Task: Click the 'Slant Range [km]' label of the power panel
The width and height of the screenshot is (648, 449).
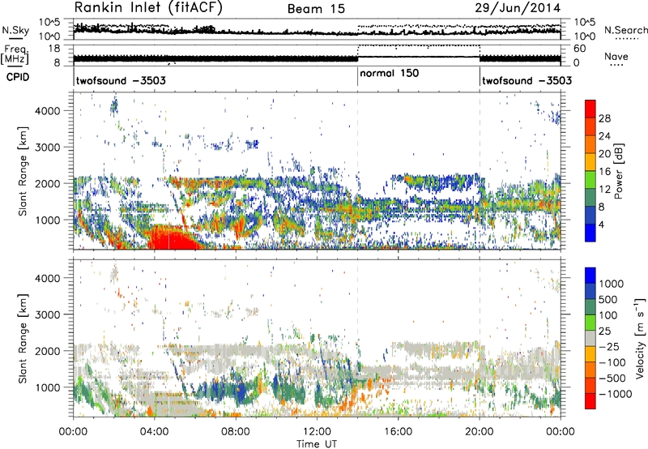Action: click(x=23, y=171)
